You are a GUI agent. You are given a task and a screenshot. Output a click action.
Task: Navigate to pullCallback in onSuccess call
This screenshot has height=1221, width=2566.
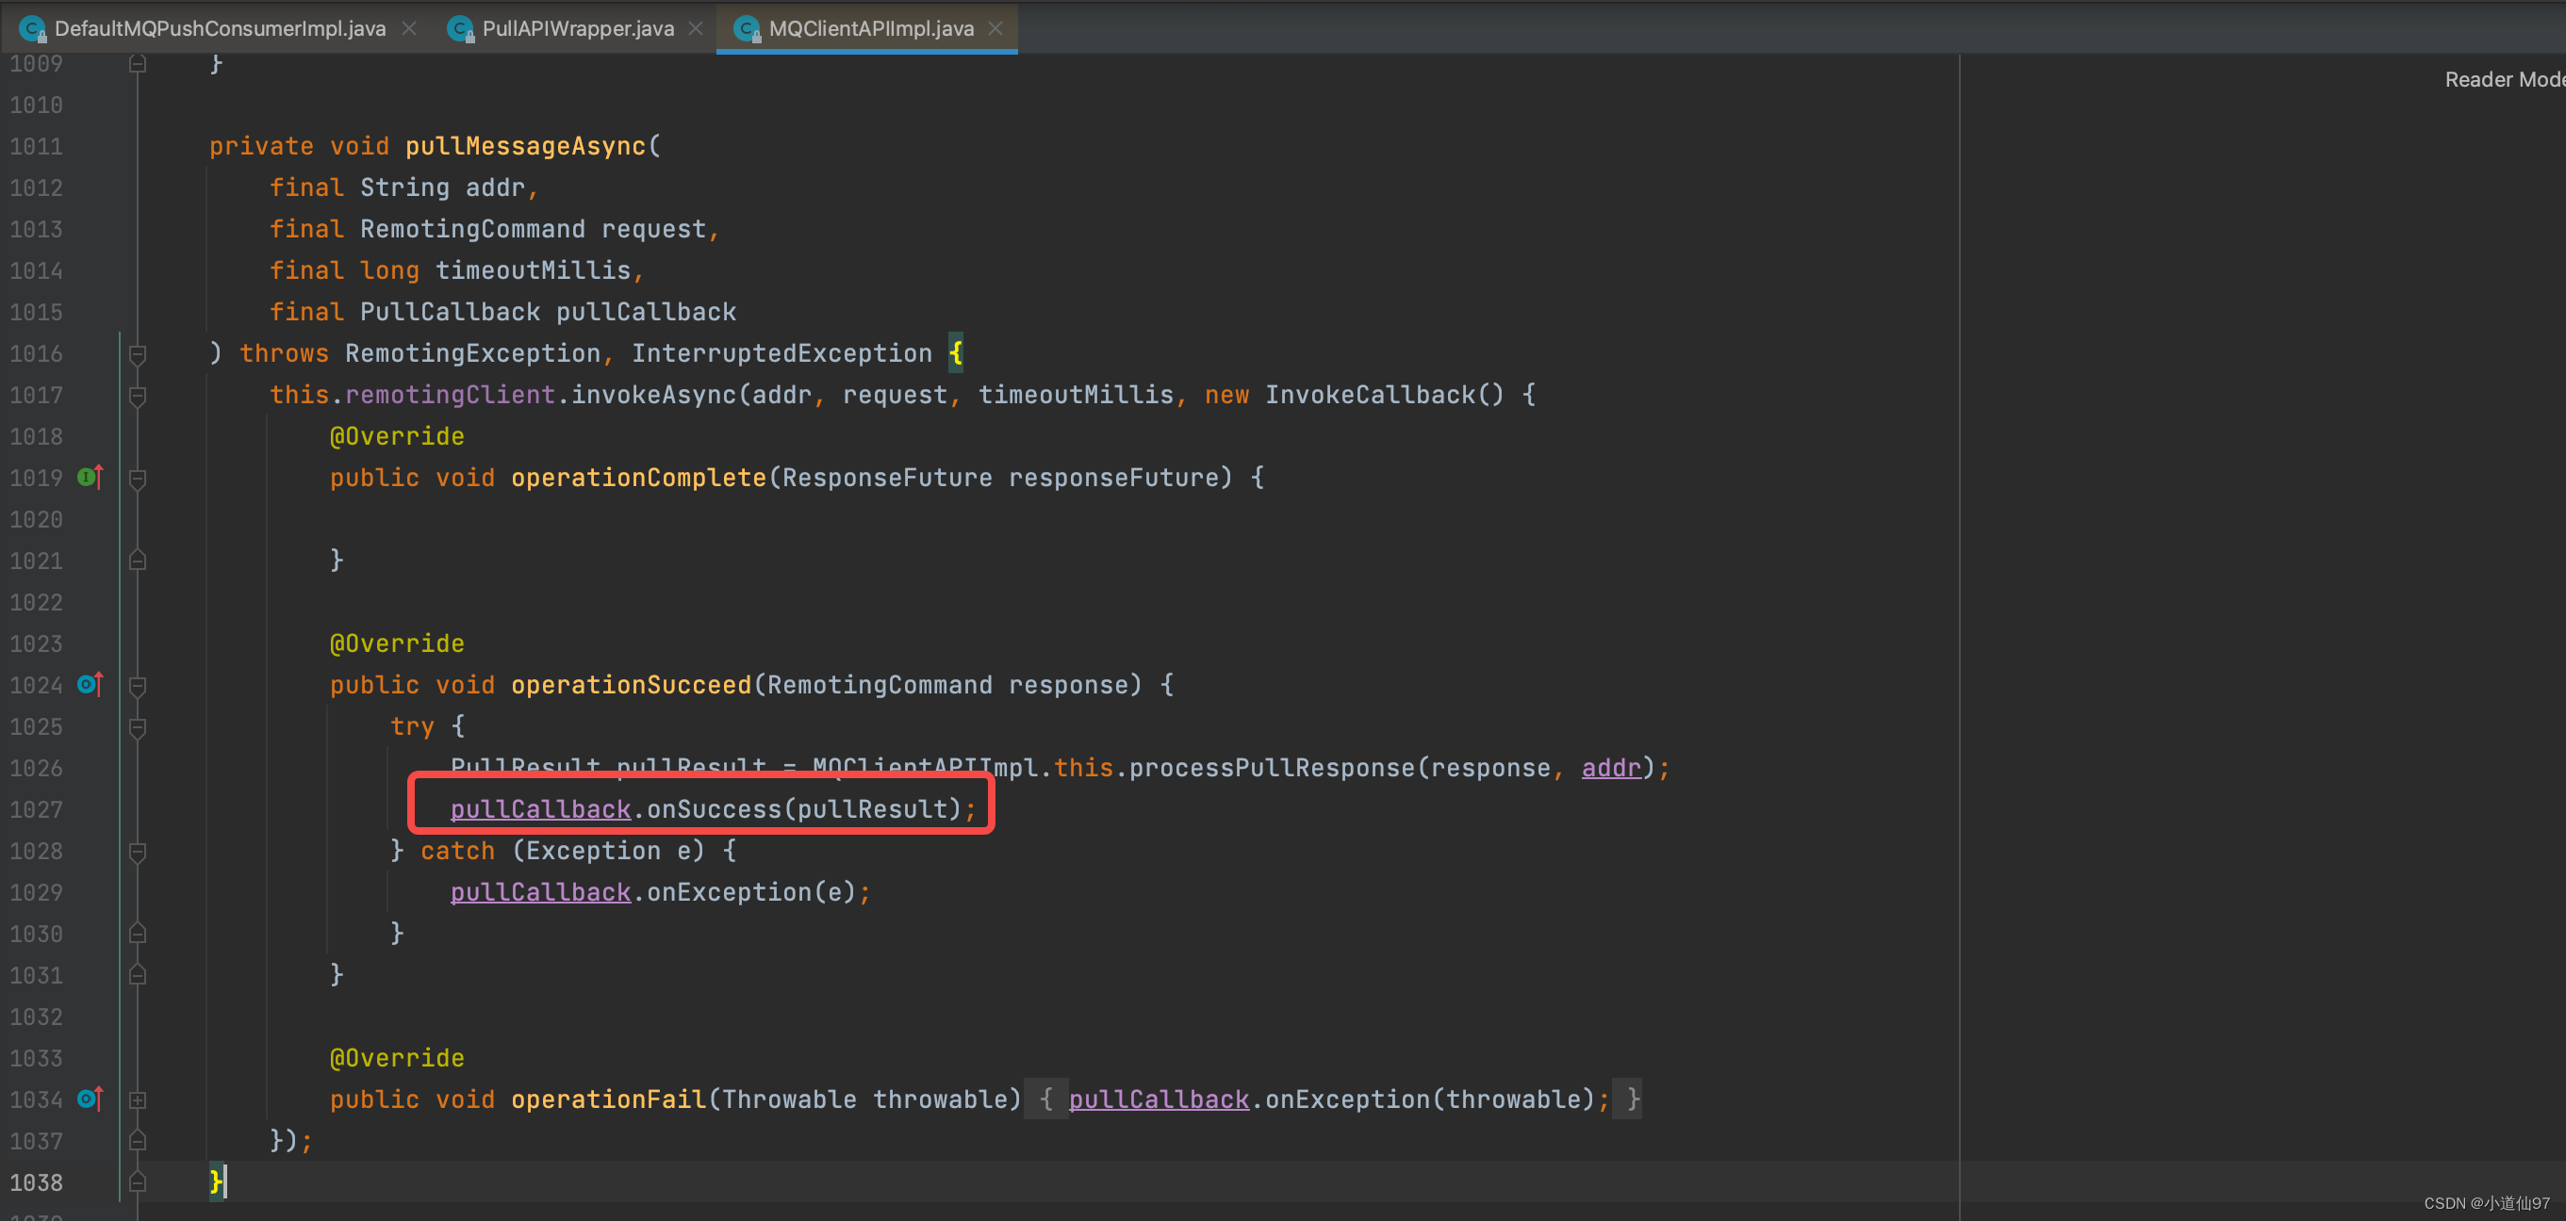coord(540,808)
